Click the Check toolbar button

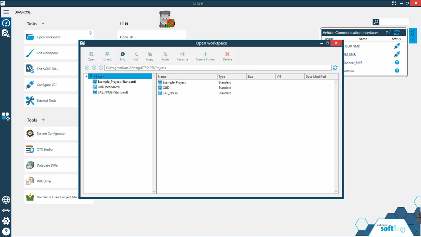108,56
